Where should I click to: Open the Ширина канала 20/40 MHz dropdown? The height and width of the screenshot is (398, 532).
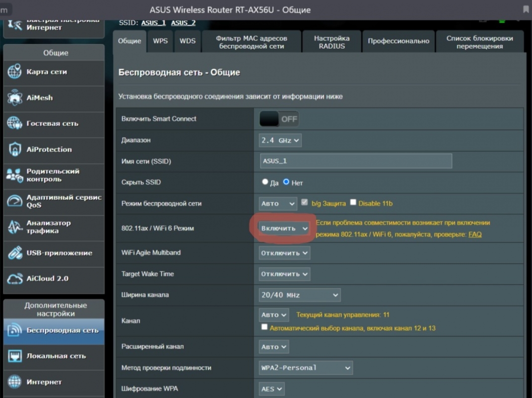click(x=300, y=295)
